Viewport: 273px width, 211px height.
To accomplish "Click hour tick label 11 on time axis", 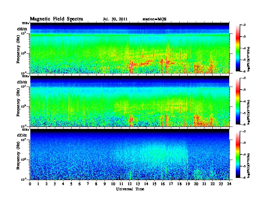I will pos(121,184).
